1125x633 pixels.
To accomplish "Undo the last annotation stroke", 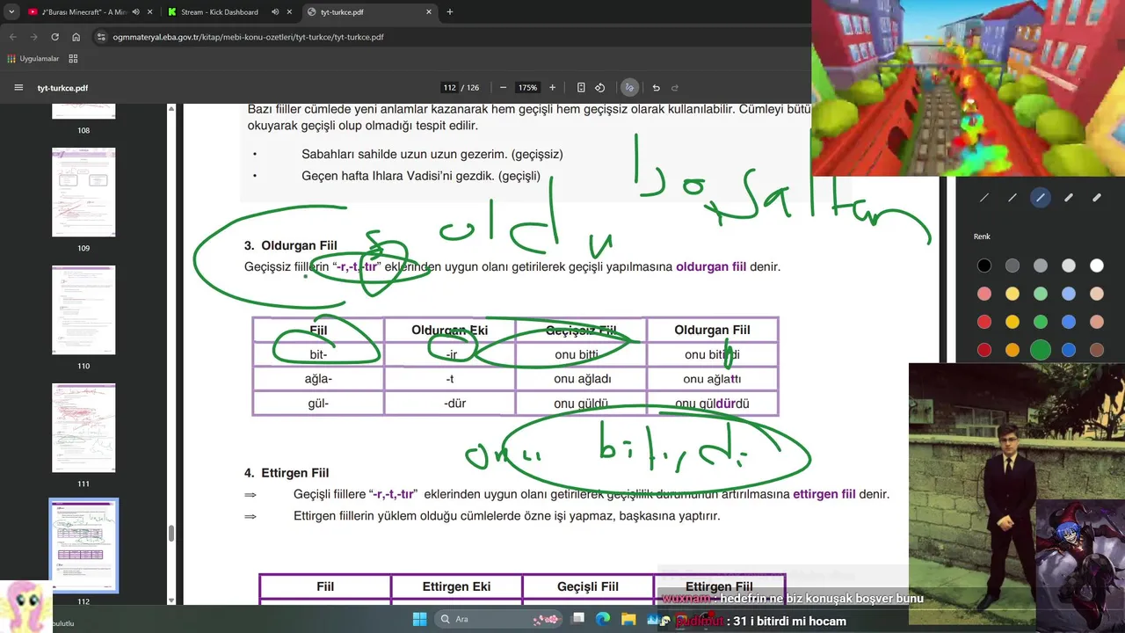I will [656, 88].
